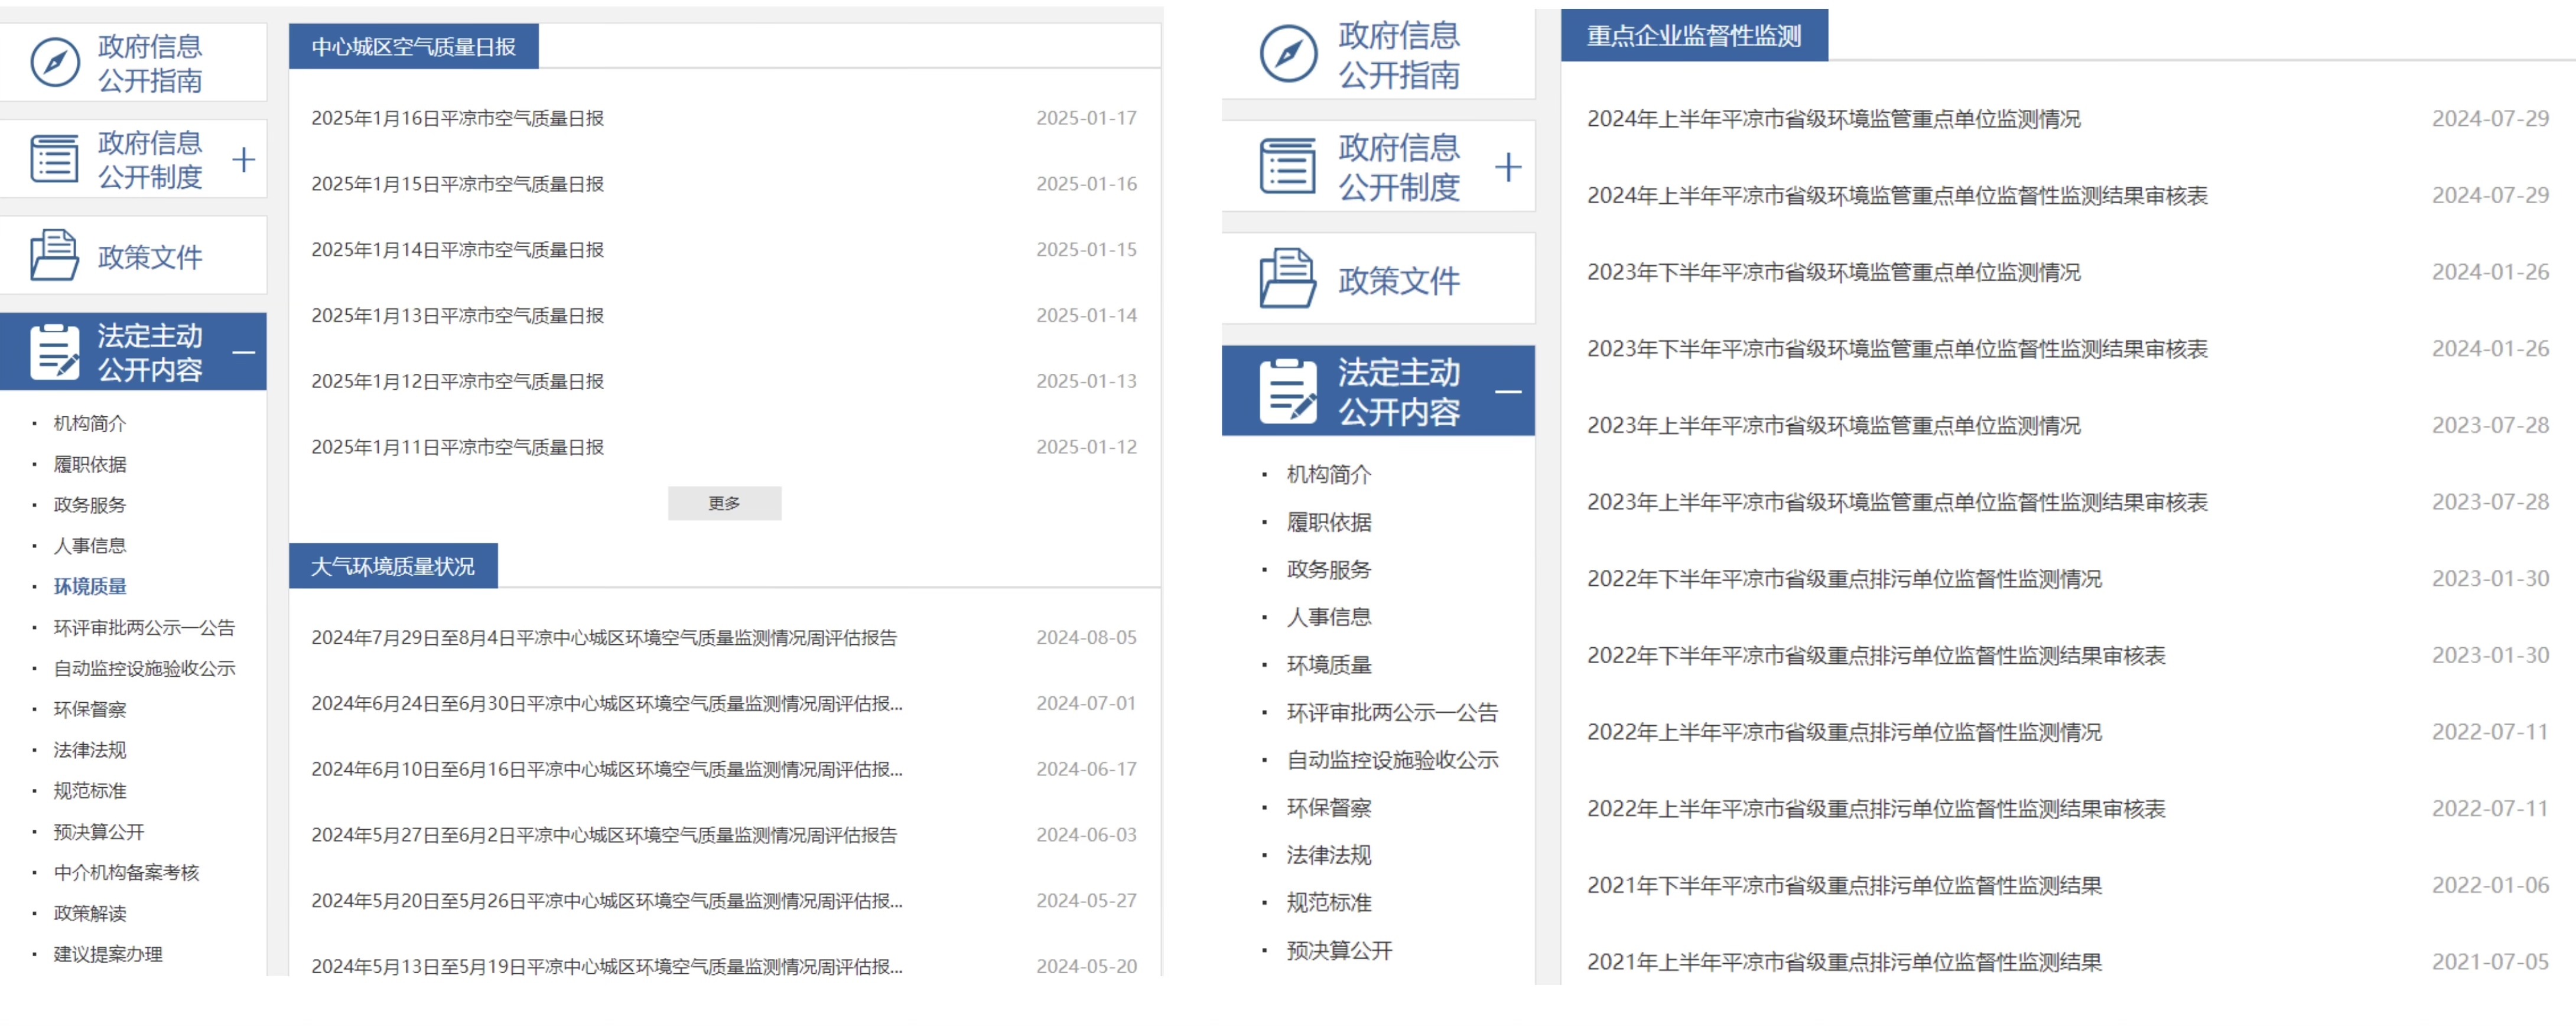
Task: Select 人事信息 in right panel menu
Action: coord(1329,617)
